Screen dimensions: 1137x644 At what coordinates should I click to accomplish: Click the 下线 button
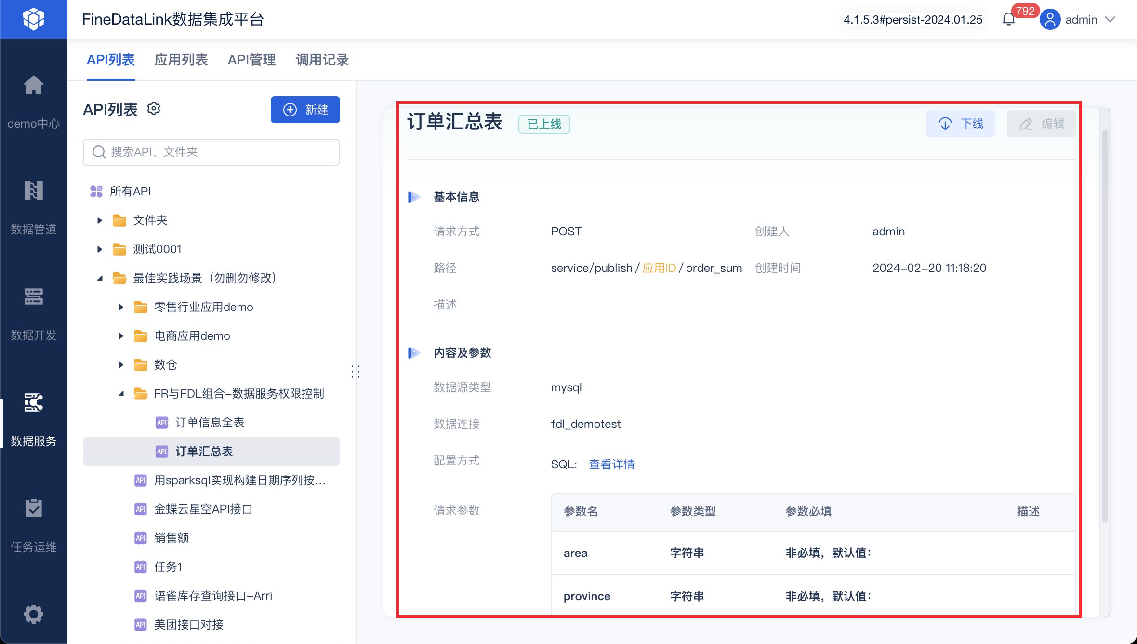click(x=960, y=124)
